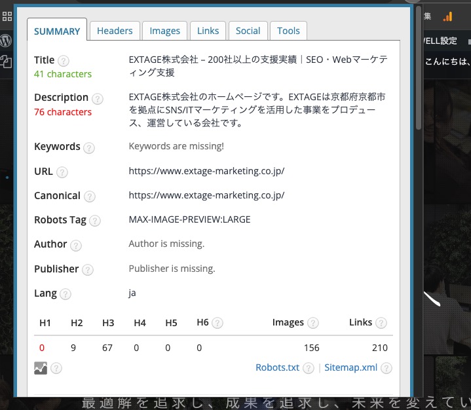
Task: Click the 'Keywords are missing!' text
Action: click(x=176, y=146)
